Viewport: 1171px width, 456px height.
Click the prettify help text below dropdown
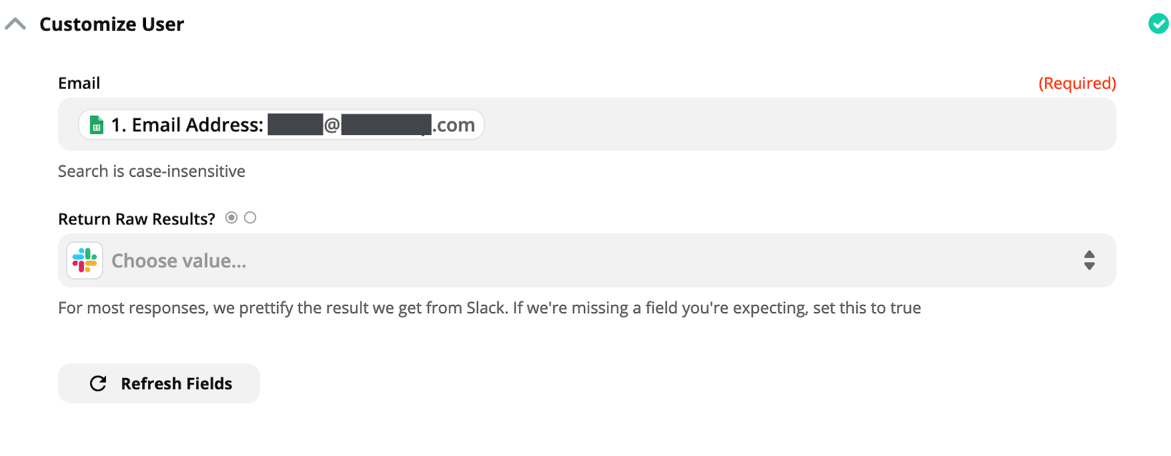(x=490, y=308)
